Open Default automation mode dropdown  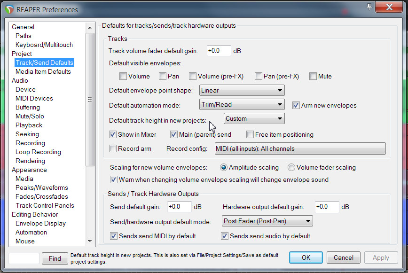[242, 104]
